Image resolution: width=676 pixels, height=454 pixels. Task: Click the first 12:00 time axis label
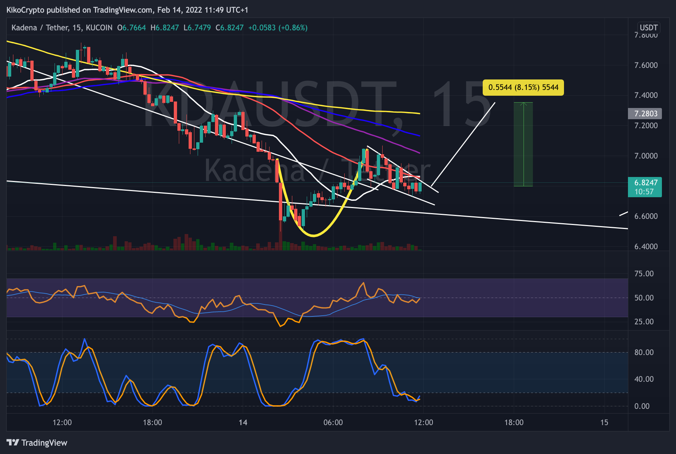(62, 423)
